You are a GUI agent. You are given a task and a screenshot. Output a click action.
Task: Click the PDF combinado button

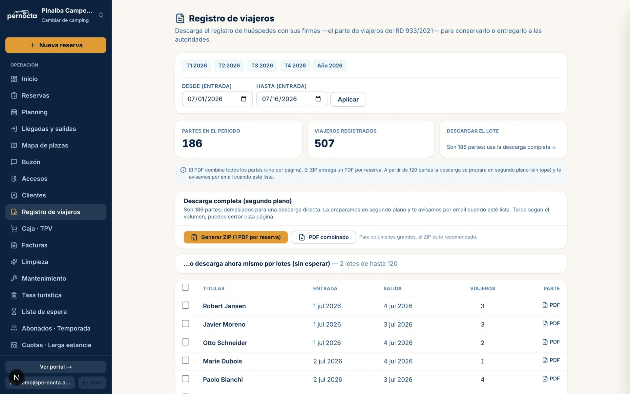[323, 237]
